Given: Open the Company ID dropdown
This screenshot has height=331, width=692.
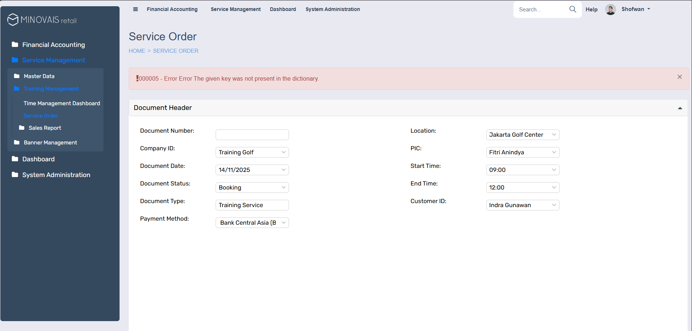Looking at the screenshot, I should pos(252,152).
